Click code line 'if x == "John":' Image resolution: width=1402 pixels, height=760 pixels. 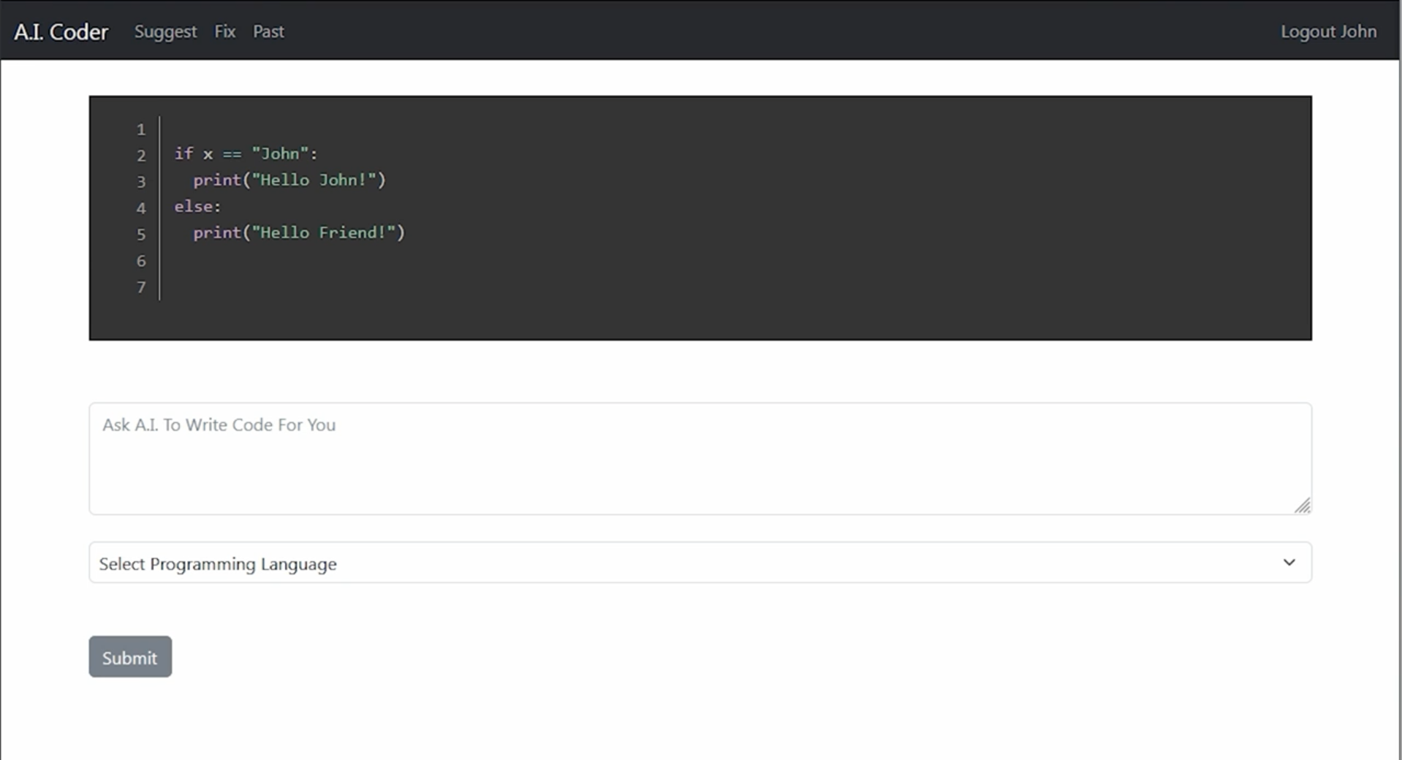(246, 154)
